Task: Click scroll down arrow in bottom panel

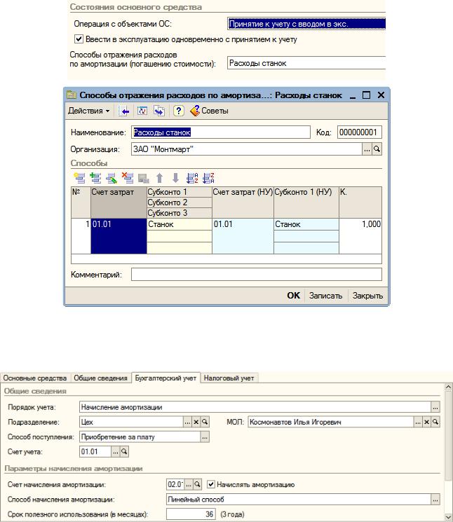Action: pyautogui.click(x=448, y=517)
